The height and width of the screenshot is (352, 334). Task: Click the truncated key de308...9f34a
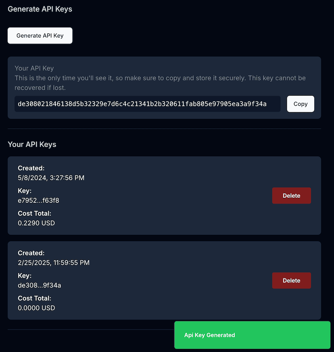(39, 285)
